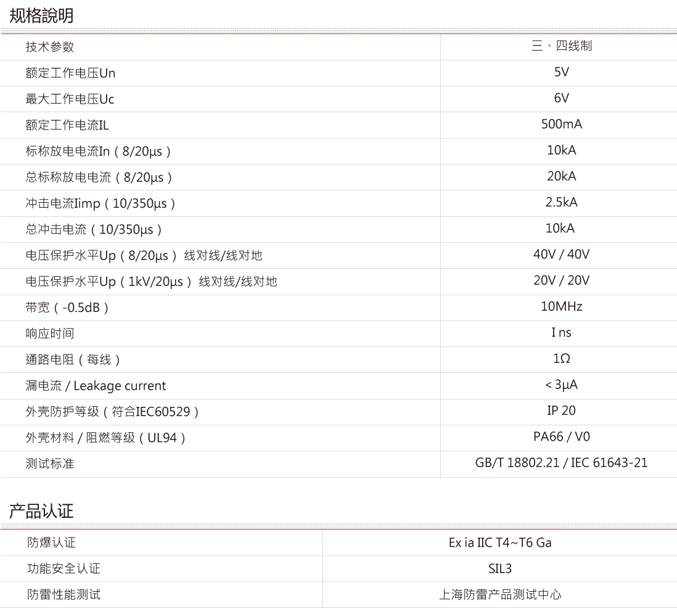Click the 40V / 40V protection level value
This screenshot has height=614, width=677.
point(561,255)
